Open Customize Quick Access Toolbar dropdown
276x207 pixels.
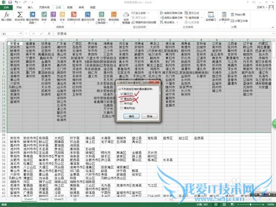coord(33,2)
